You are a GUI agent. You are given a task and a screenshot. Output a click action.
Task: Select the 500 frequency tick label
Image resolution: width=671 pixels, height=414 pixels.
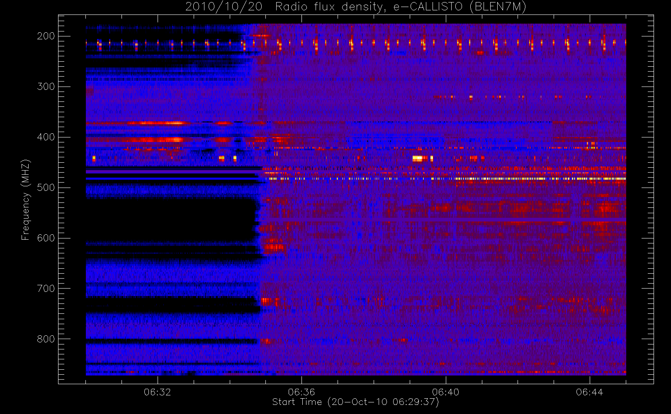click(46, 188)
